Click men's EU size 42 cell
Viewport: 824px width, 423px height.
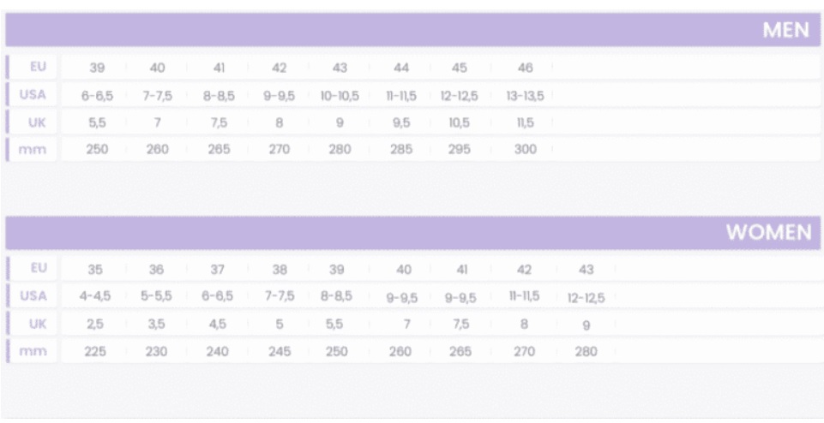279,68
